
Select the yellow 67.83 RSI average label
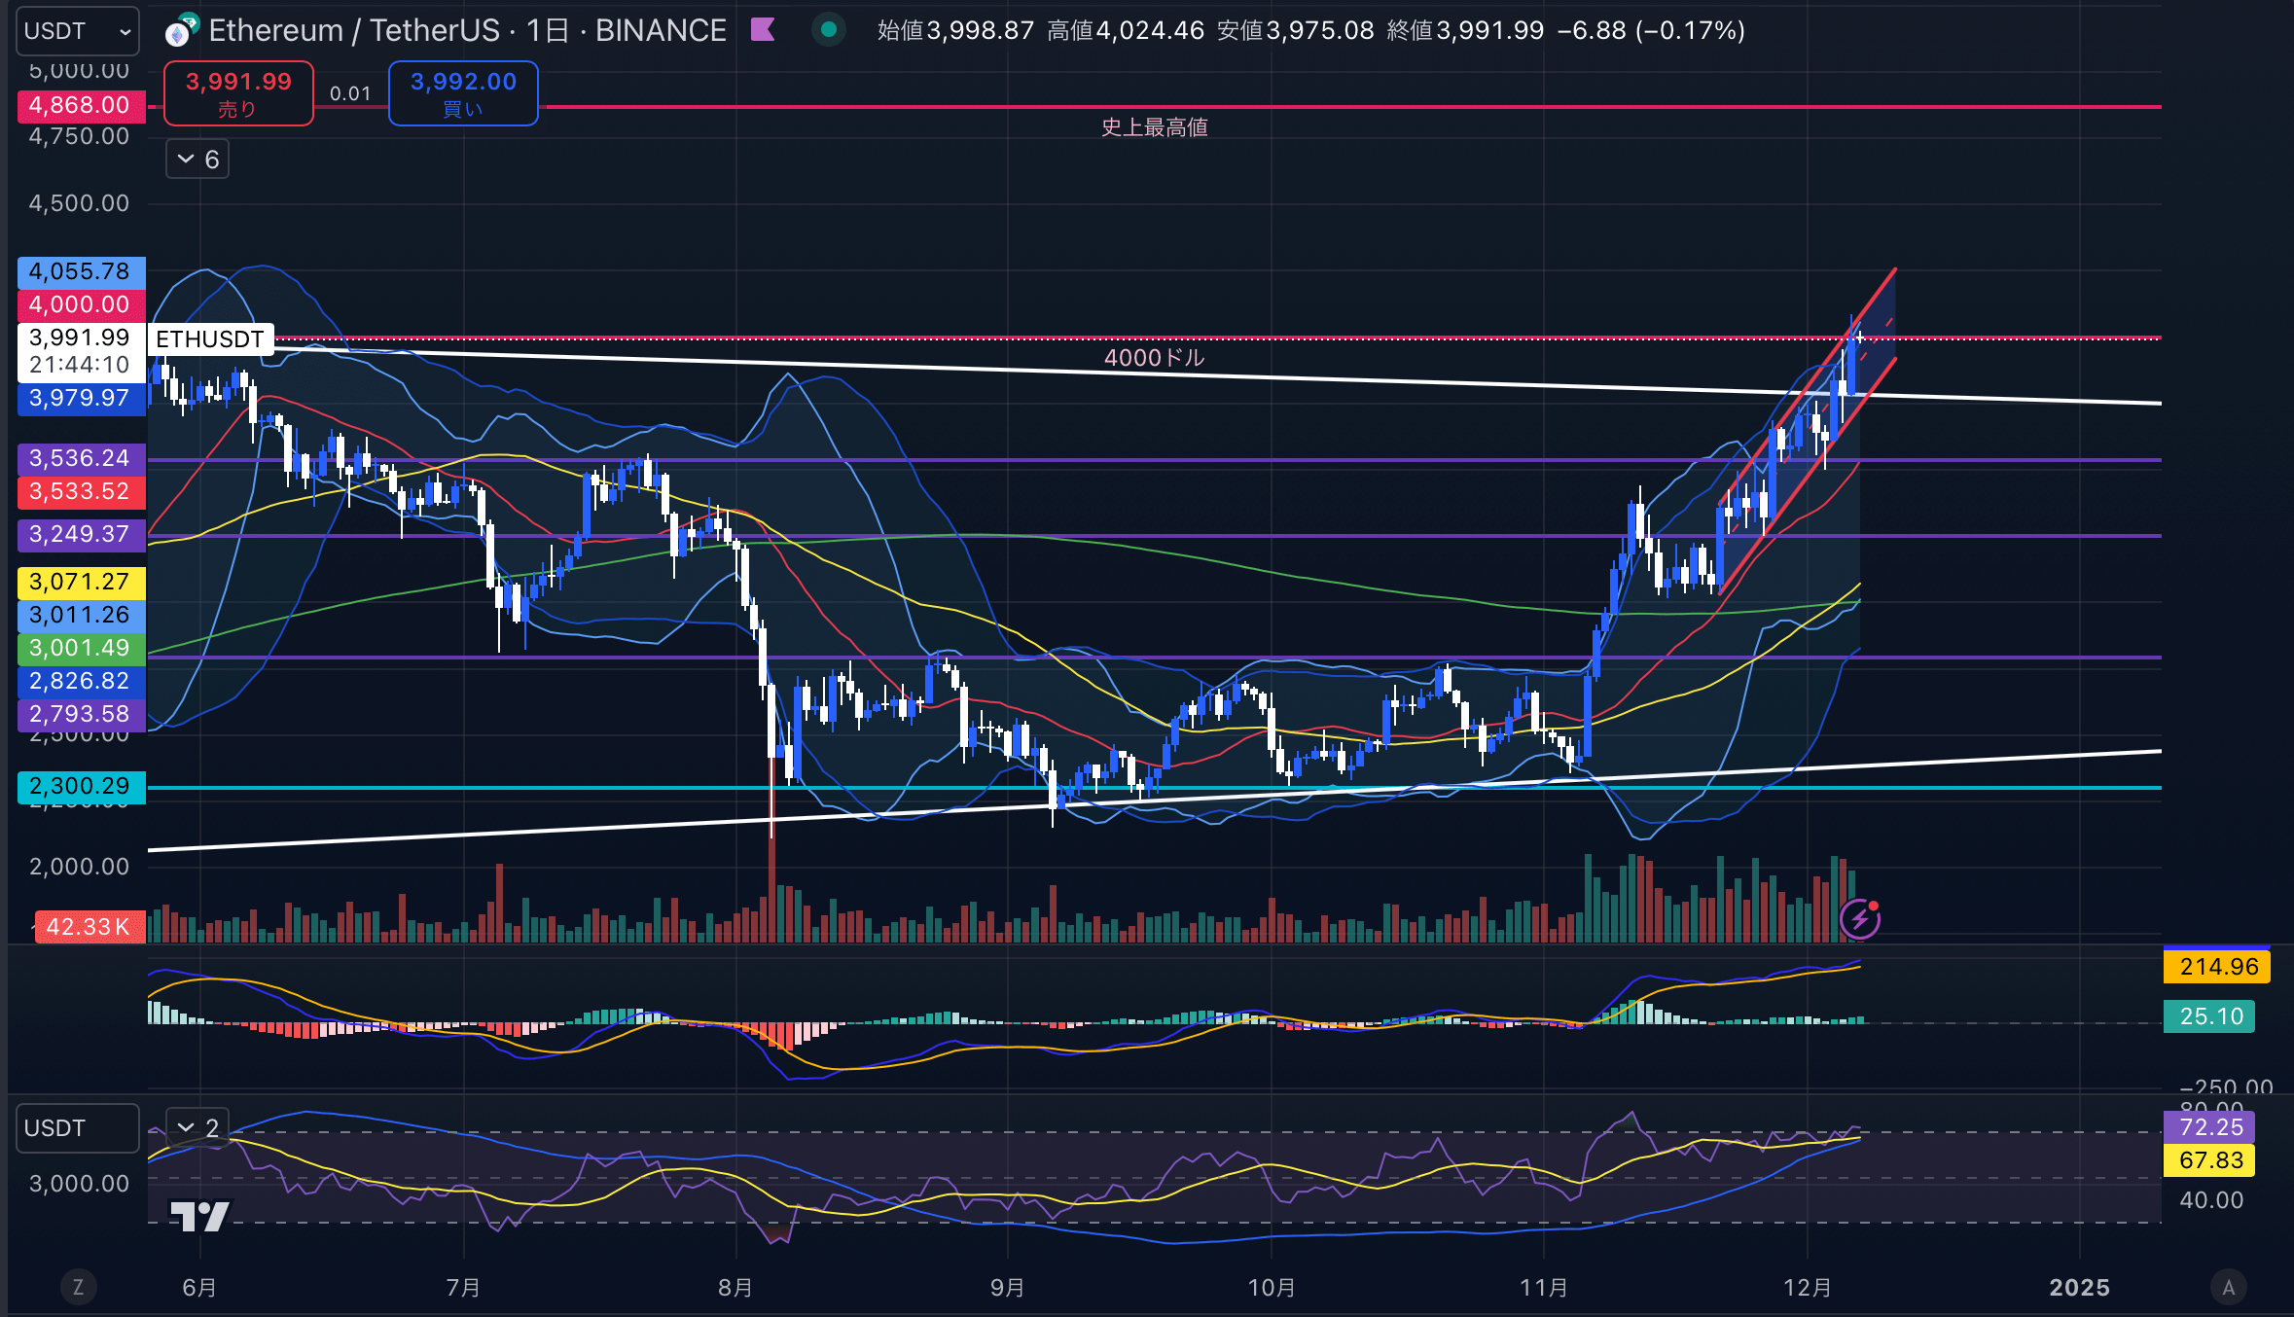coord(2209,1160)
